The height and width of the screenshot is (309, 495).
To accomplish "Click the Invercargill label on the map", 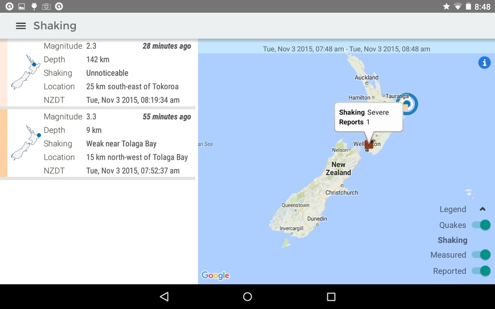I will pos(291,228).
